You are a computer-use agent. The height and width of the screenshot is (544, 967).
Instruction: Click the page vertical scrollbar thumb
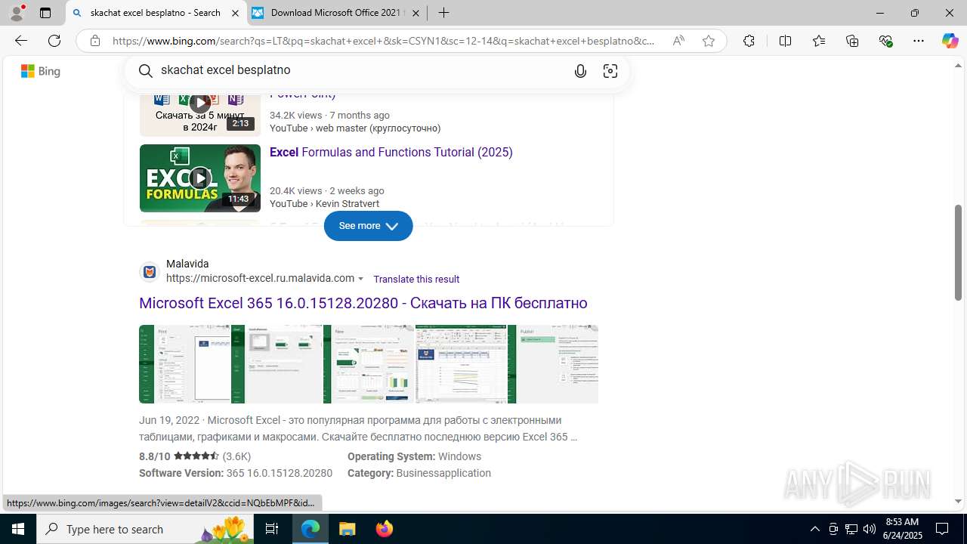click(959, 252)
